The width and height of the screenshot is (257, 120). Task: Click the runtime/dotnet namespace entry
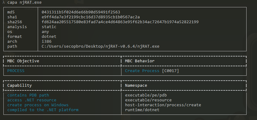[142, 110]
